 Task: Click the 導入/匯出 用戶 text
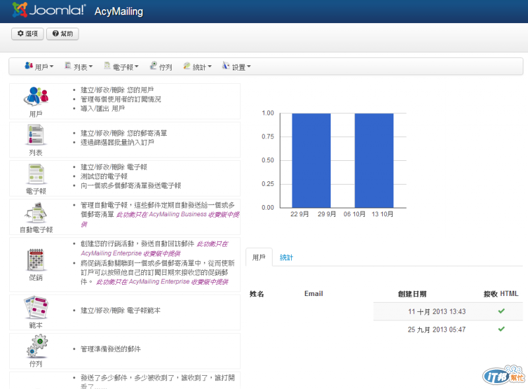pyautogui.click(x=103, y=108)
